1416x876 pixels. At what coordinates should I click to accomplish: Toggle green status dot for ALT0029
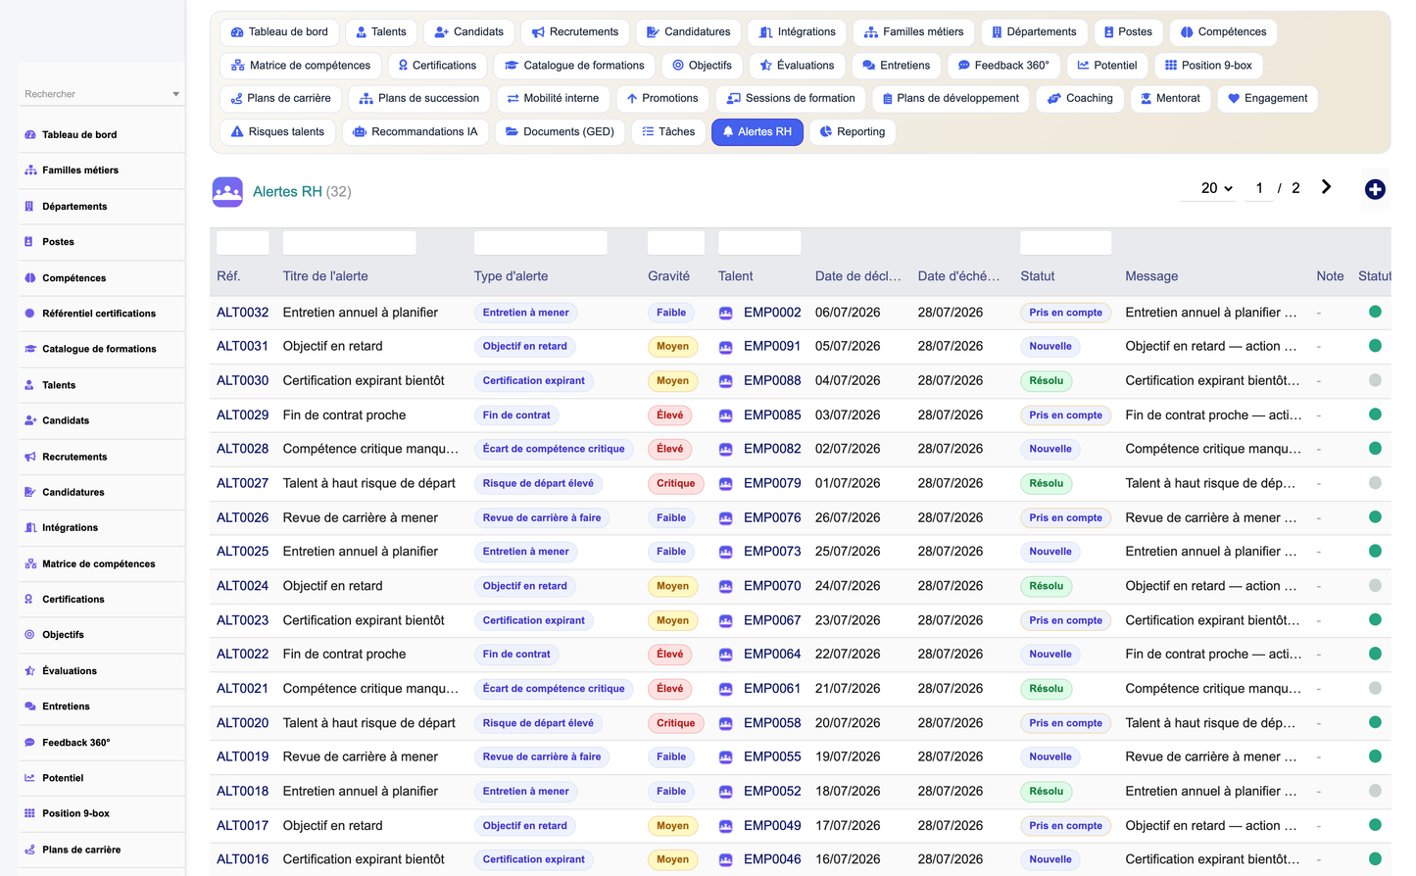tap(1375, 414)
